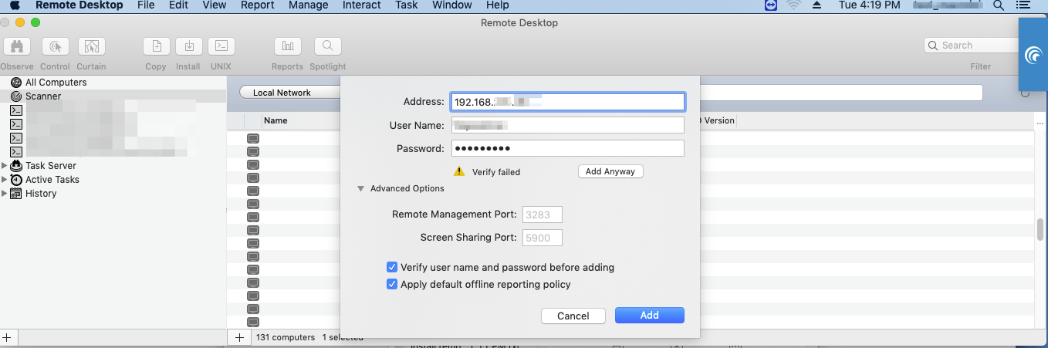
Task: Expand the Task Server disclosure triangle
Action: tap(5, 165)
